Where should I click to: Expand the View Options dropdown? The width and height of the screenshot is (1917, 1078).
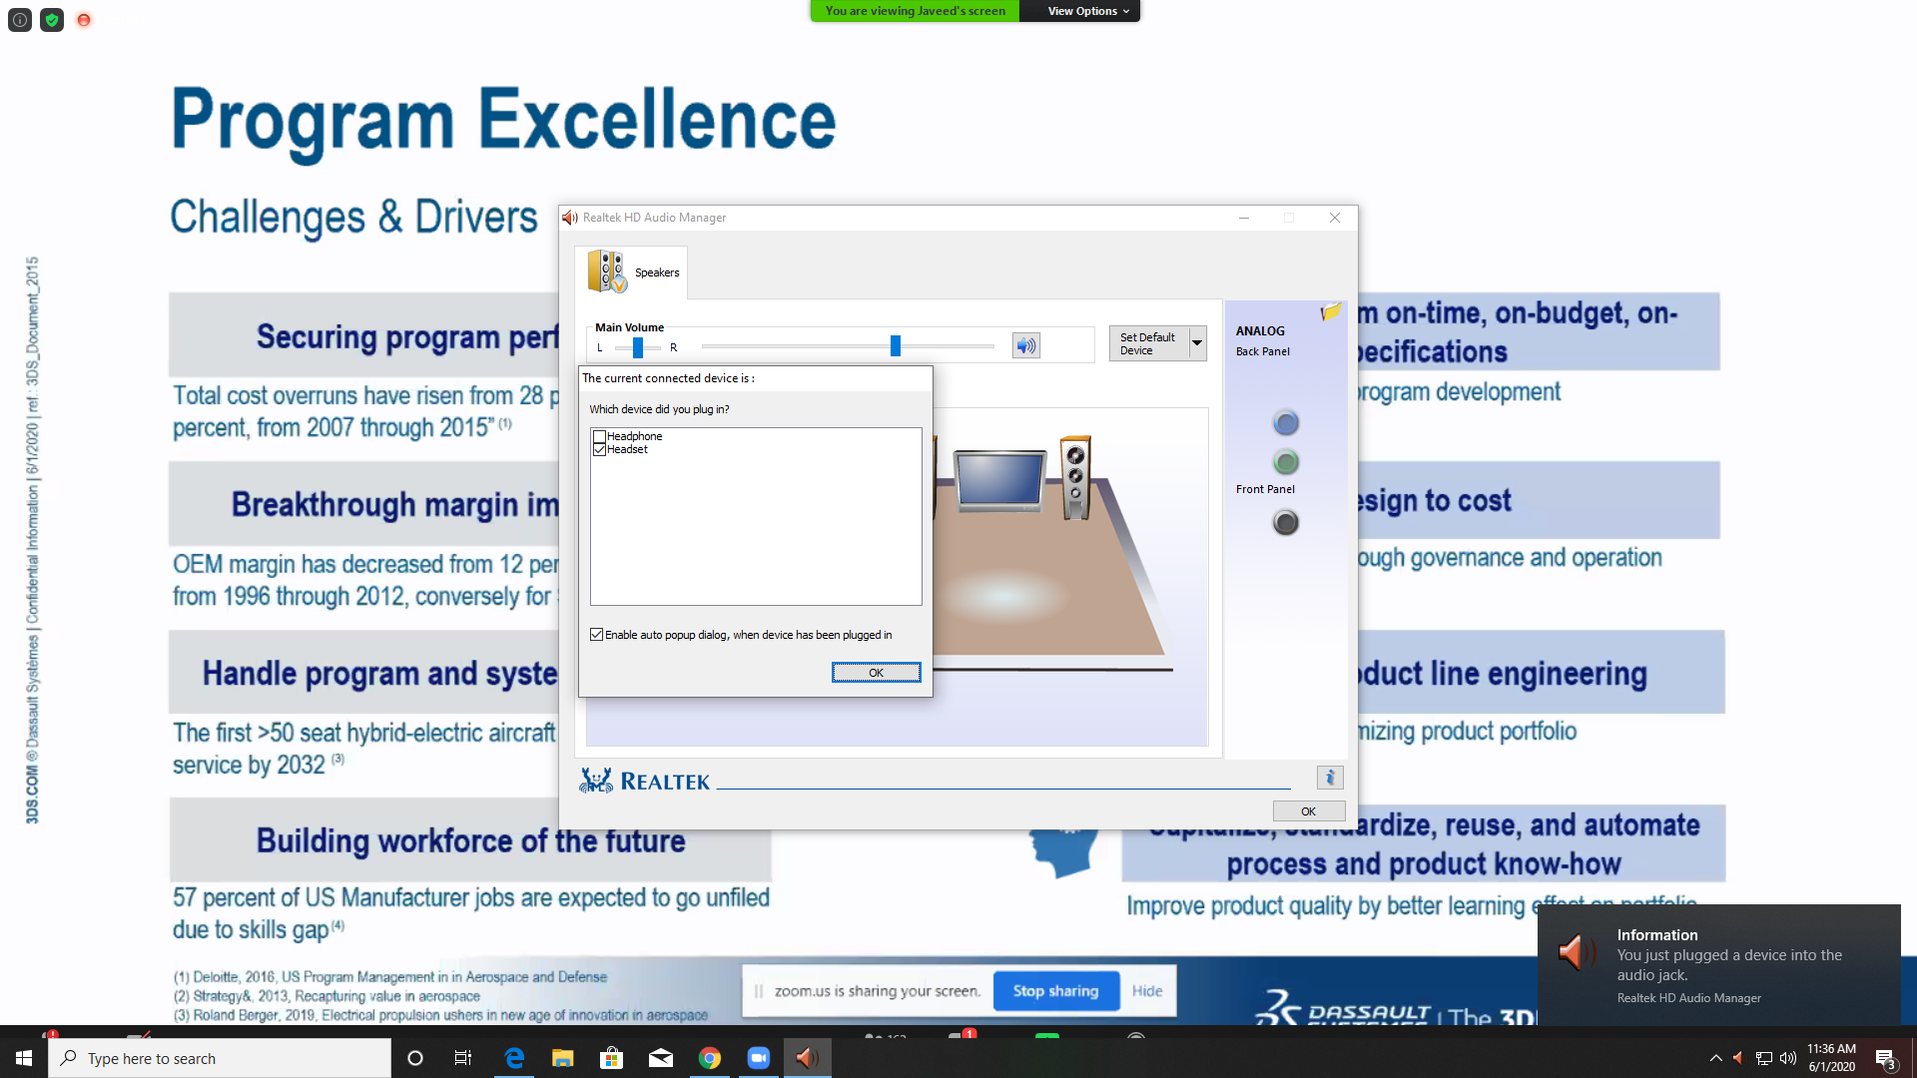point(1087,11)
